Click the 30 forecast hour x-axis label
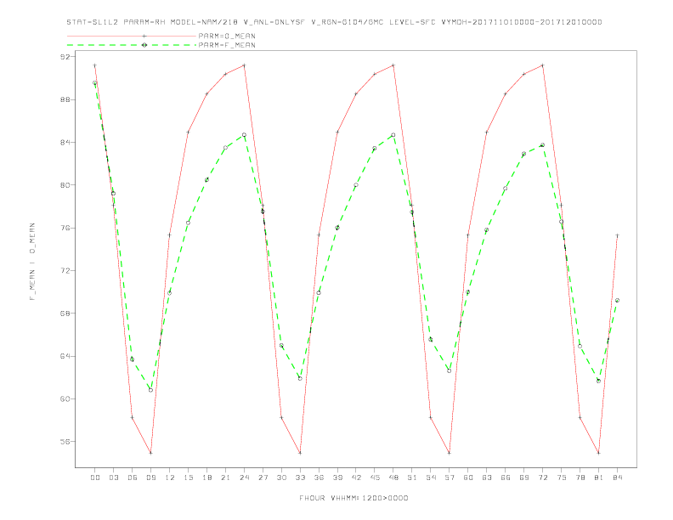The width and height of the screenshot is (673, 520). pyautogui.click(x=281, y=478)
